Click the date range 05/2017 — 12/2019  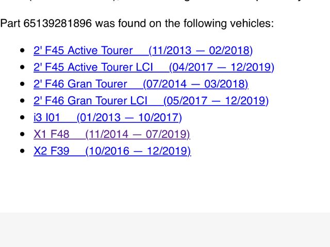(216, 101)
